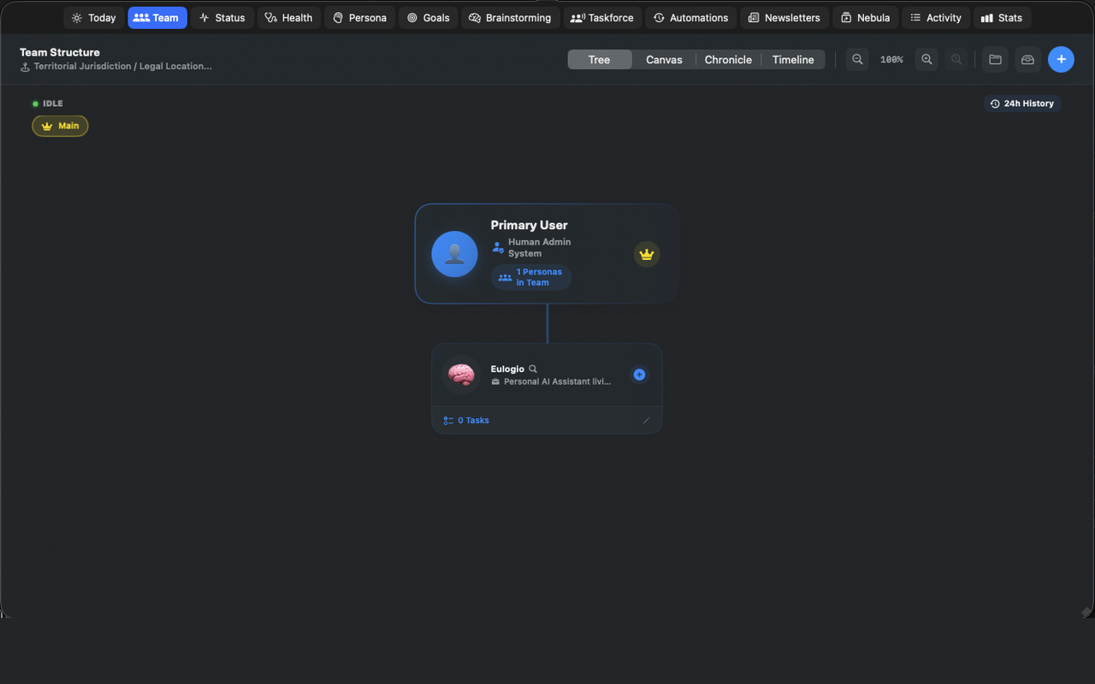Screen dimensions: 1095x684
Task: Click the magnifier icon next to Eulogio
Action: 533,369
